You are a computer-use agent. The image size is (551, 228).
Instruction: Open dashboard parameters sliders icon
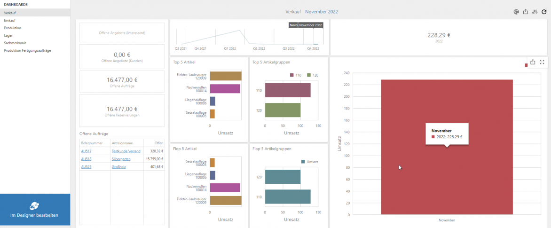[535, 12]
